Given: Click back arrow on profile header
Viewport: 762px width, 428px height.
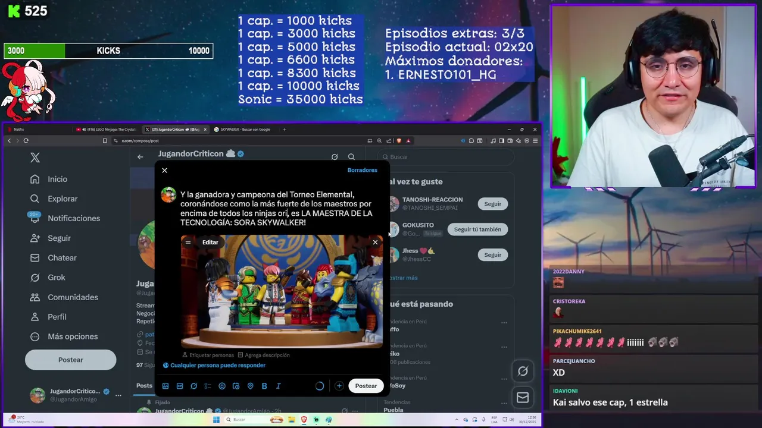Looking at the screenshot, I should (140, 157).
